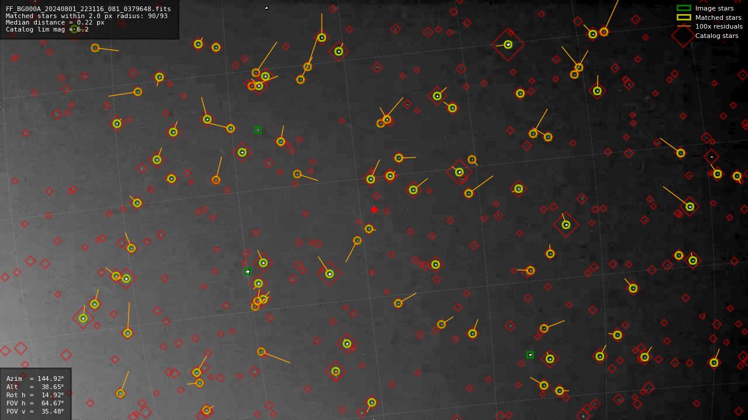Viewport: 748px width, 420px height.
Task: Pick the green square containing a bright white star
Action: pyautogui.click(x=247, y=272)
